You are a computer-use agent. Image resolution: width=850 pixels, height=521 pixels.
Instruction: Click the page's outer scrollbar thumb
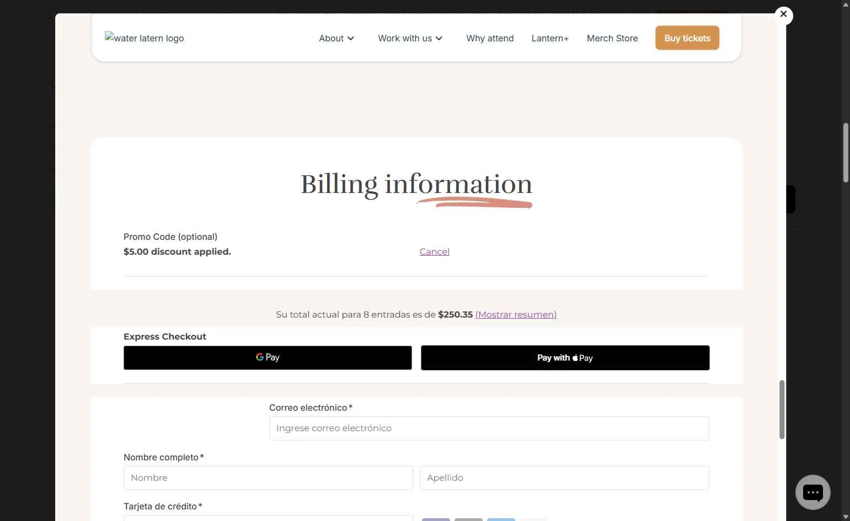coord(846,153)
